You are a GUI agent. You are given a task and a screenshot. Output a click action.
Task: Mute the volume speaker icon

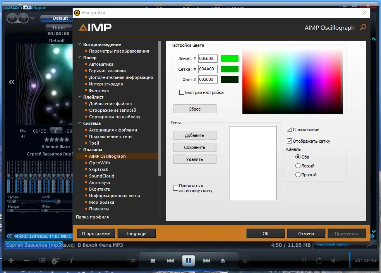tap(335, 261)
